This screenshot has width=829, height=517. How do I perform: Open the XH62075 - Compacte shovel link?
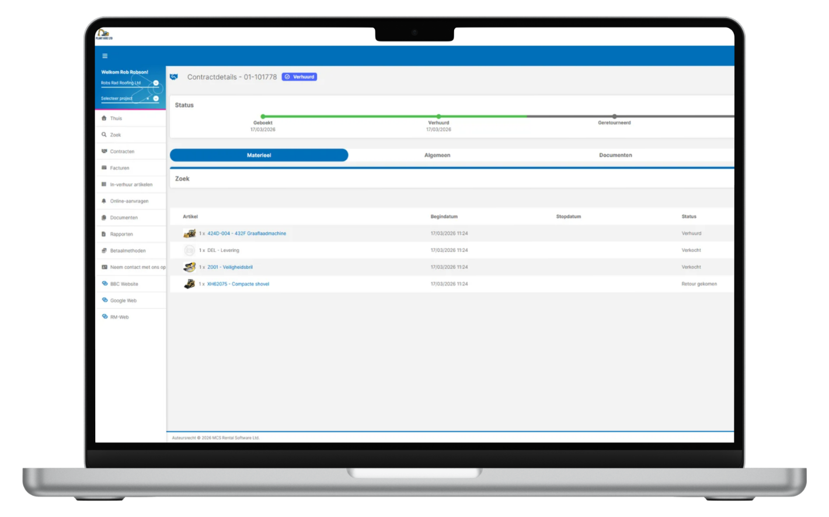238,284
